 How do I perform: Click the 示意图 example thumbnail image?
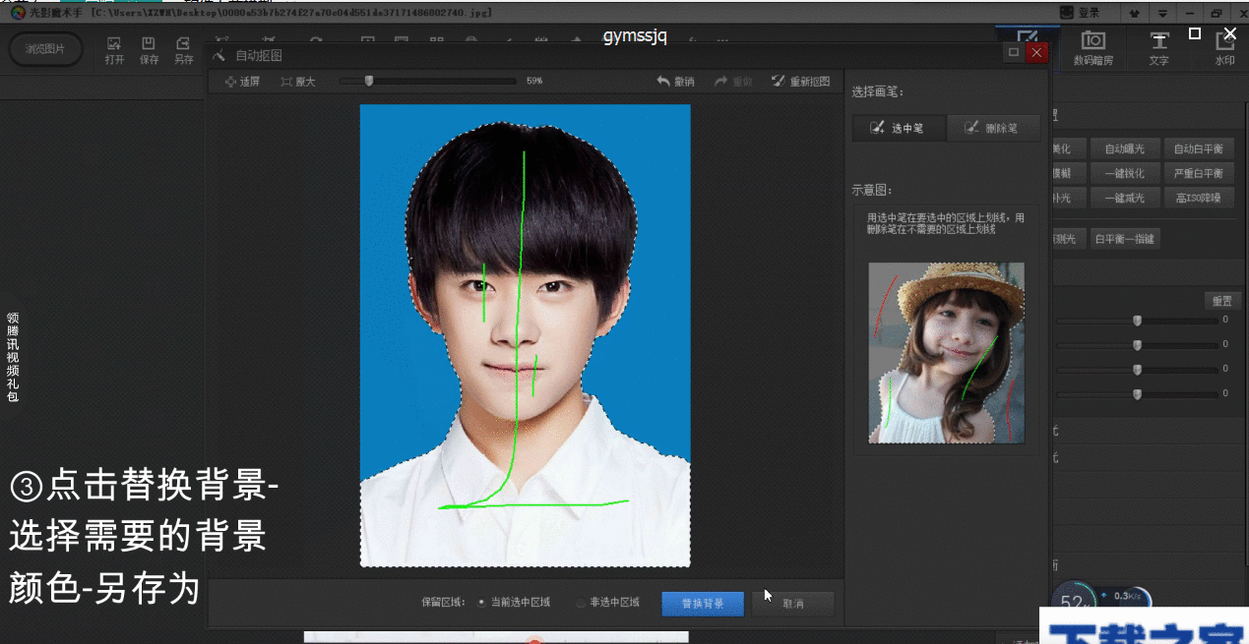945,354
